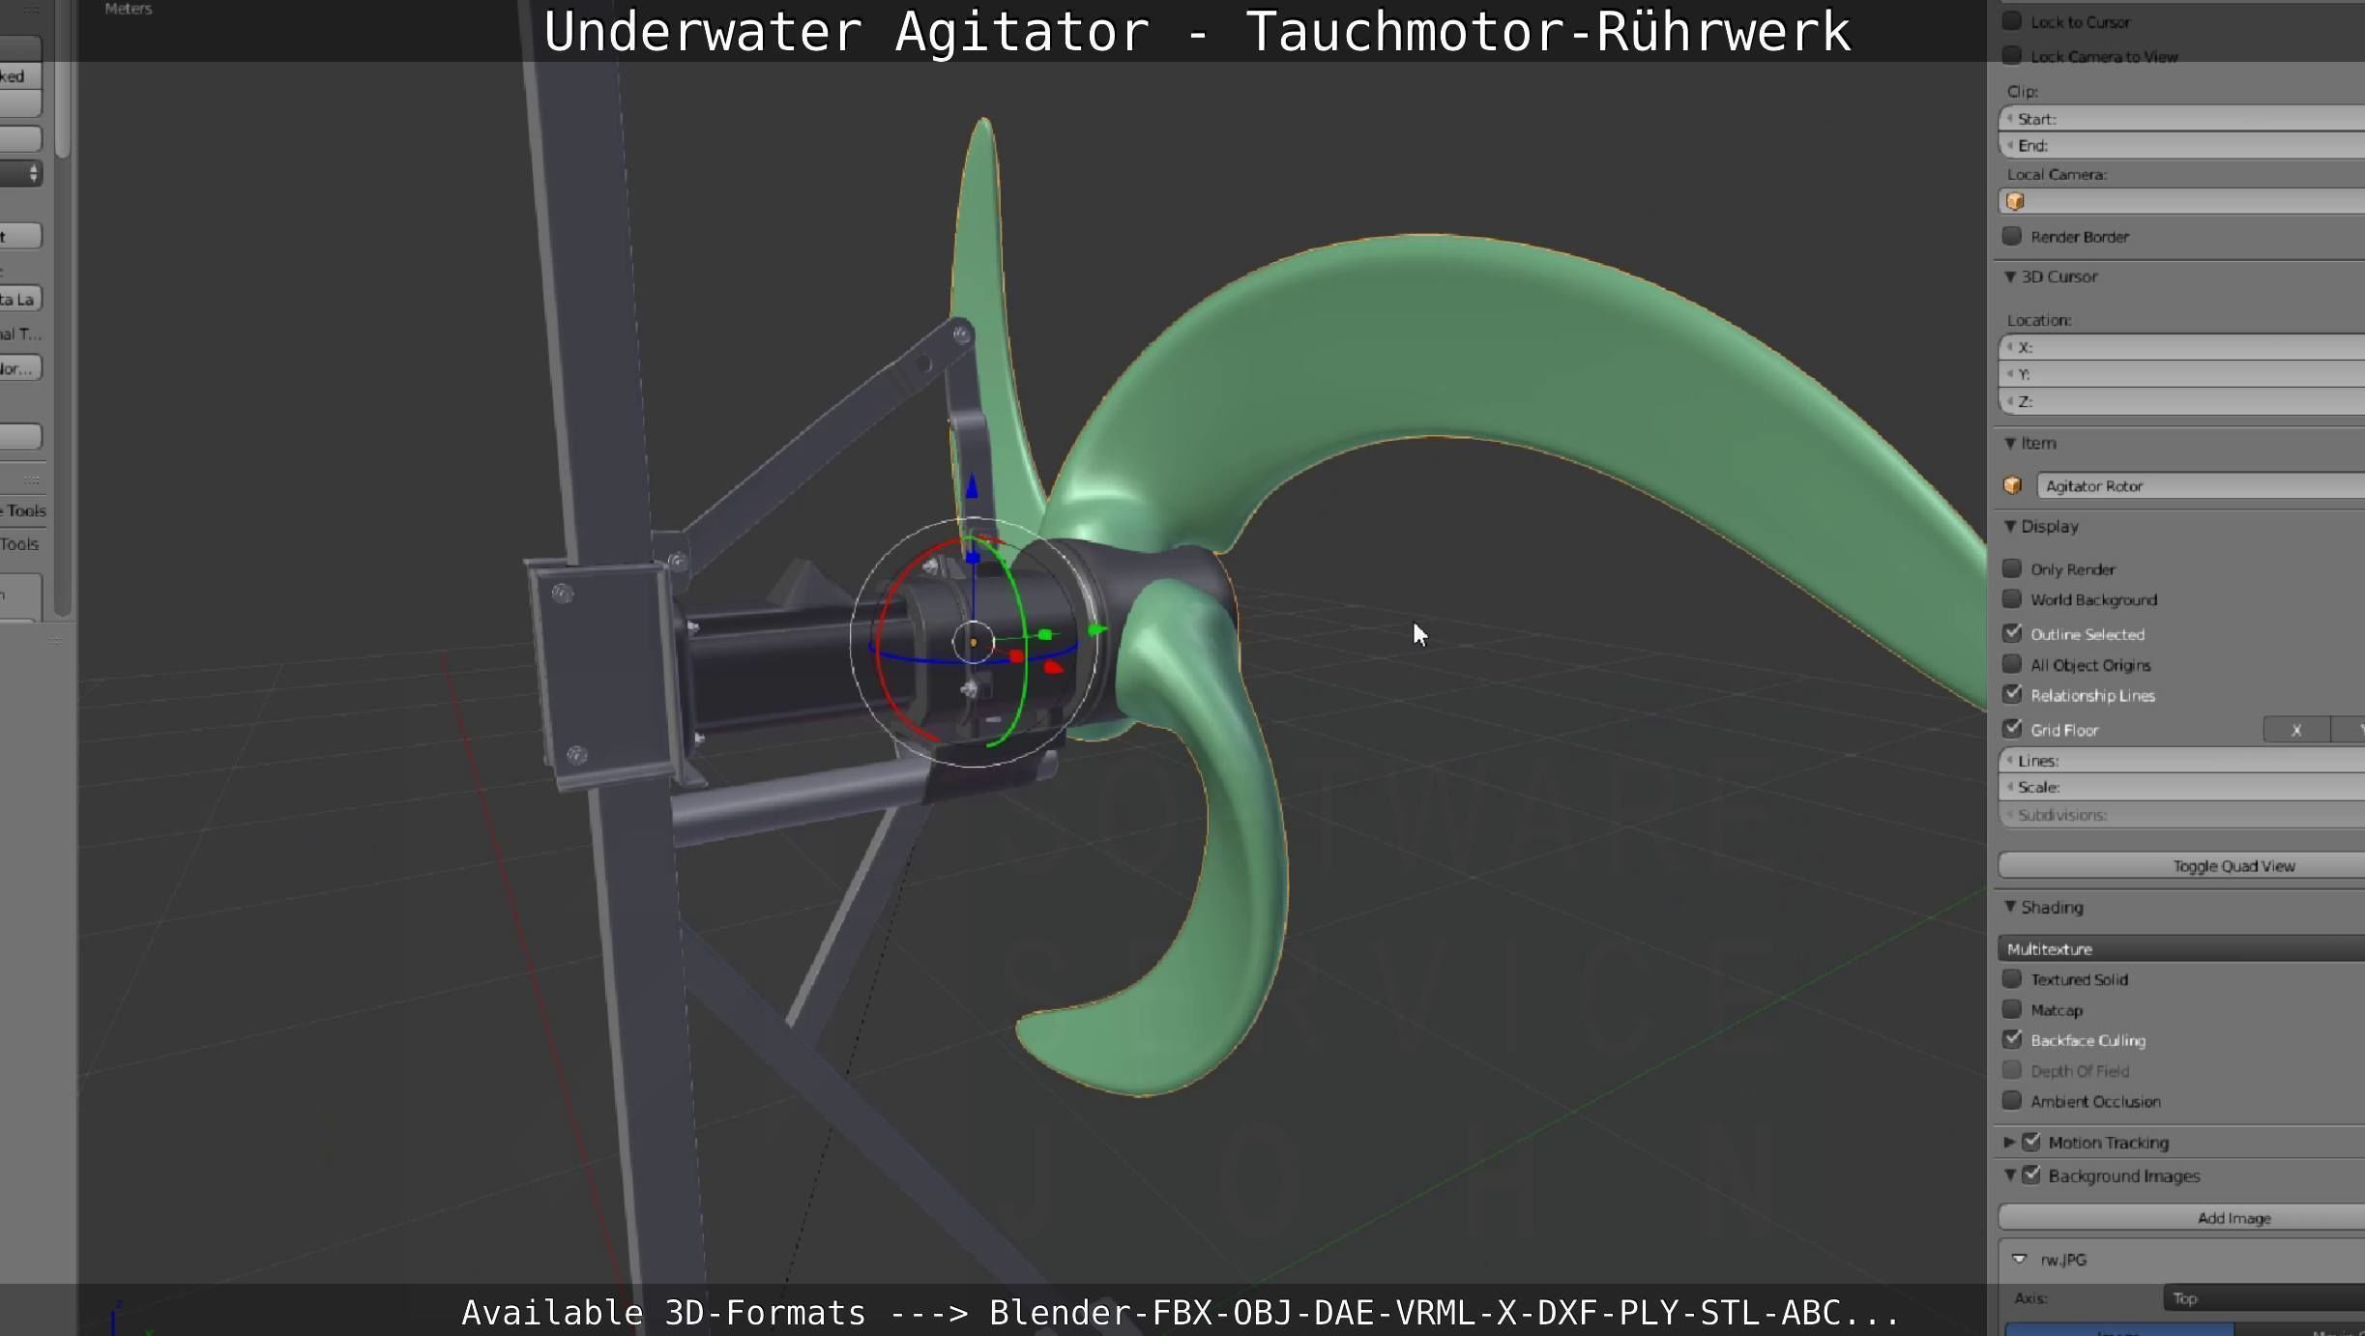
Task: Disable the Motion Tracking checkbox
Action: pyautogui.click(x=2031, y=1142)
